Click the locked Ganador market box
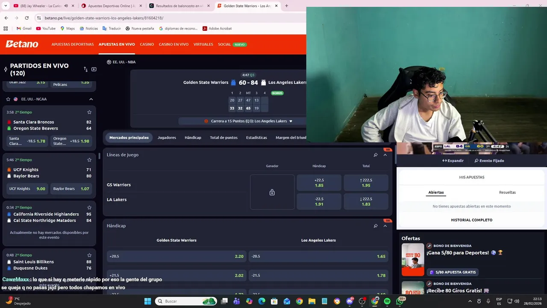Screen dimensions: 547x308 point(272,192)
